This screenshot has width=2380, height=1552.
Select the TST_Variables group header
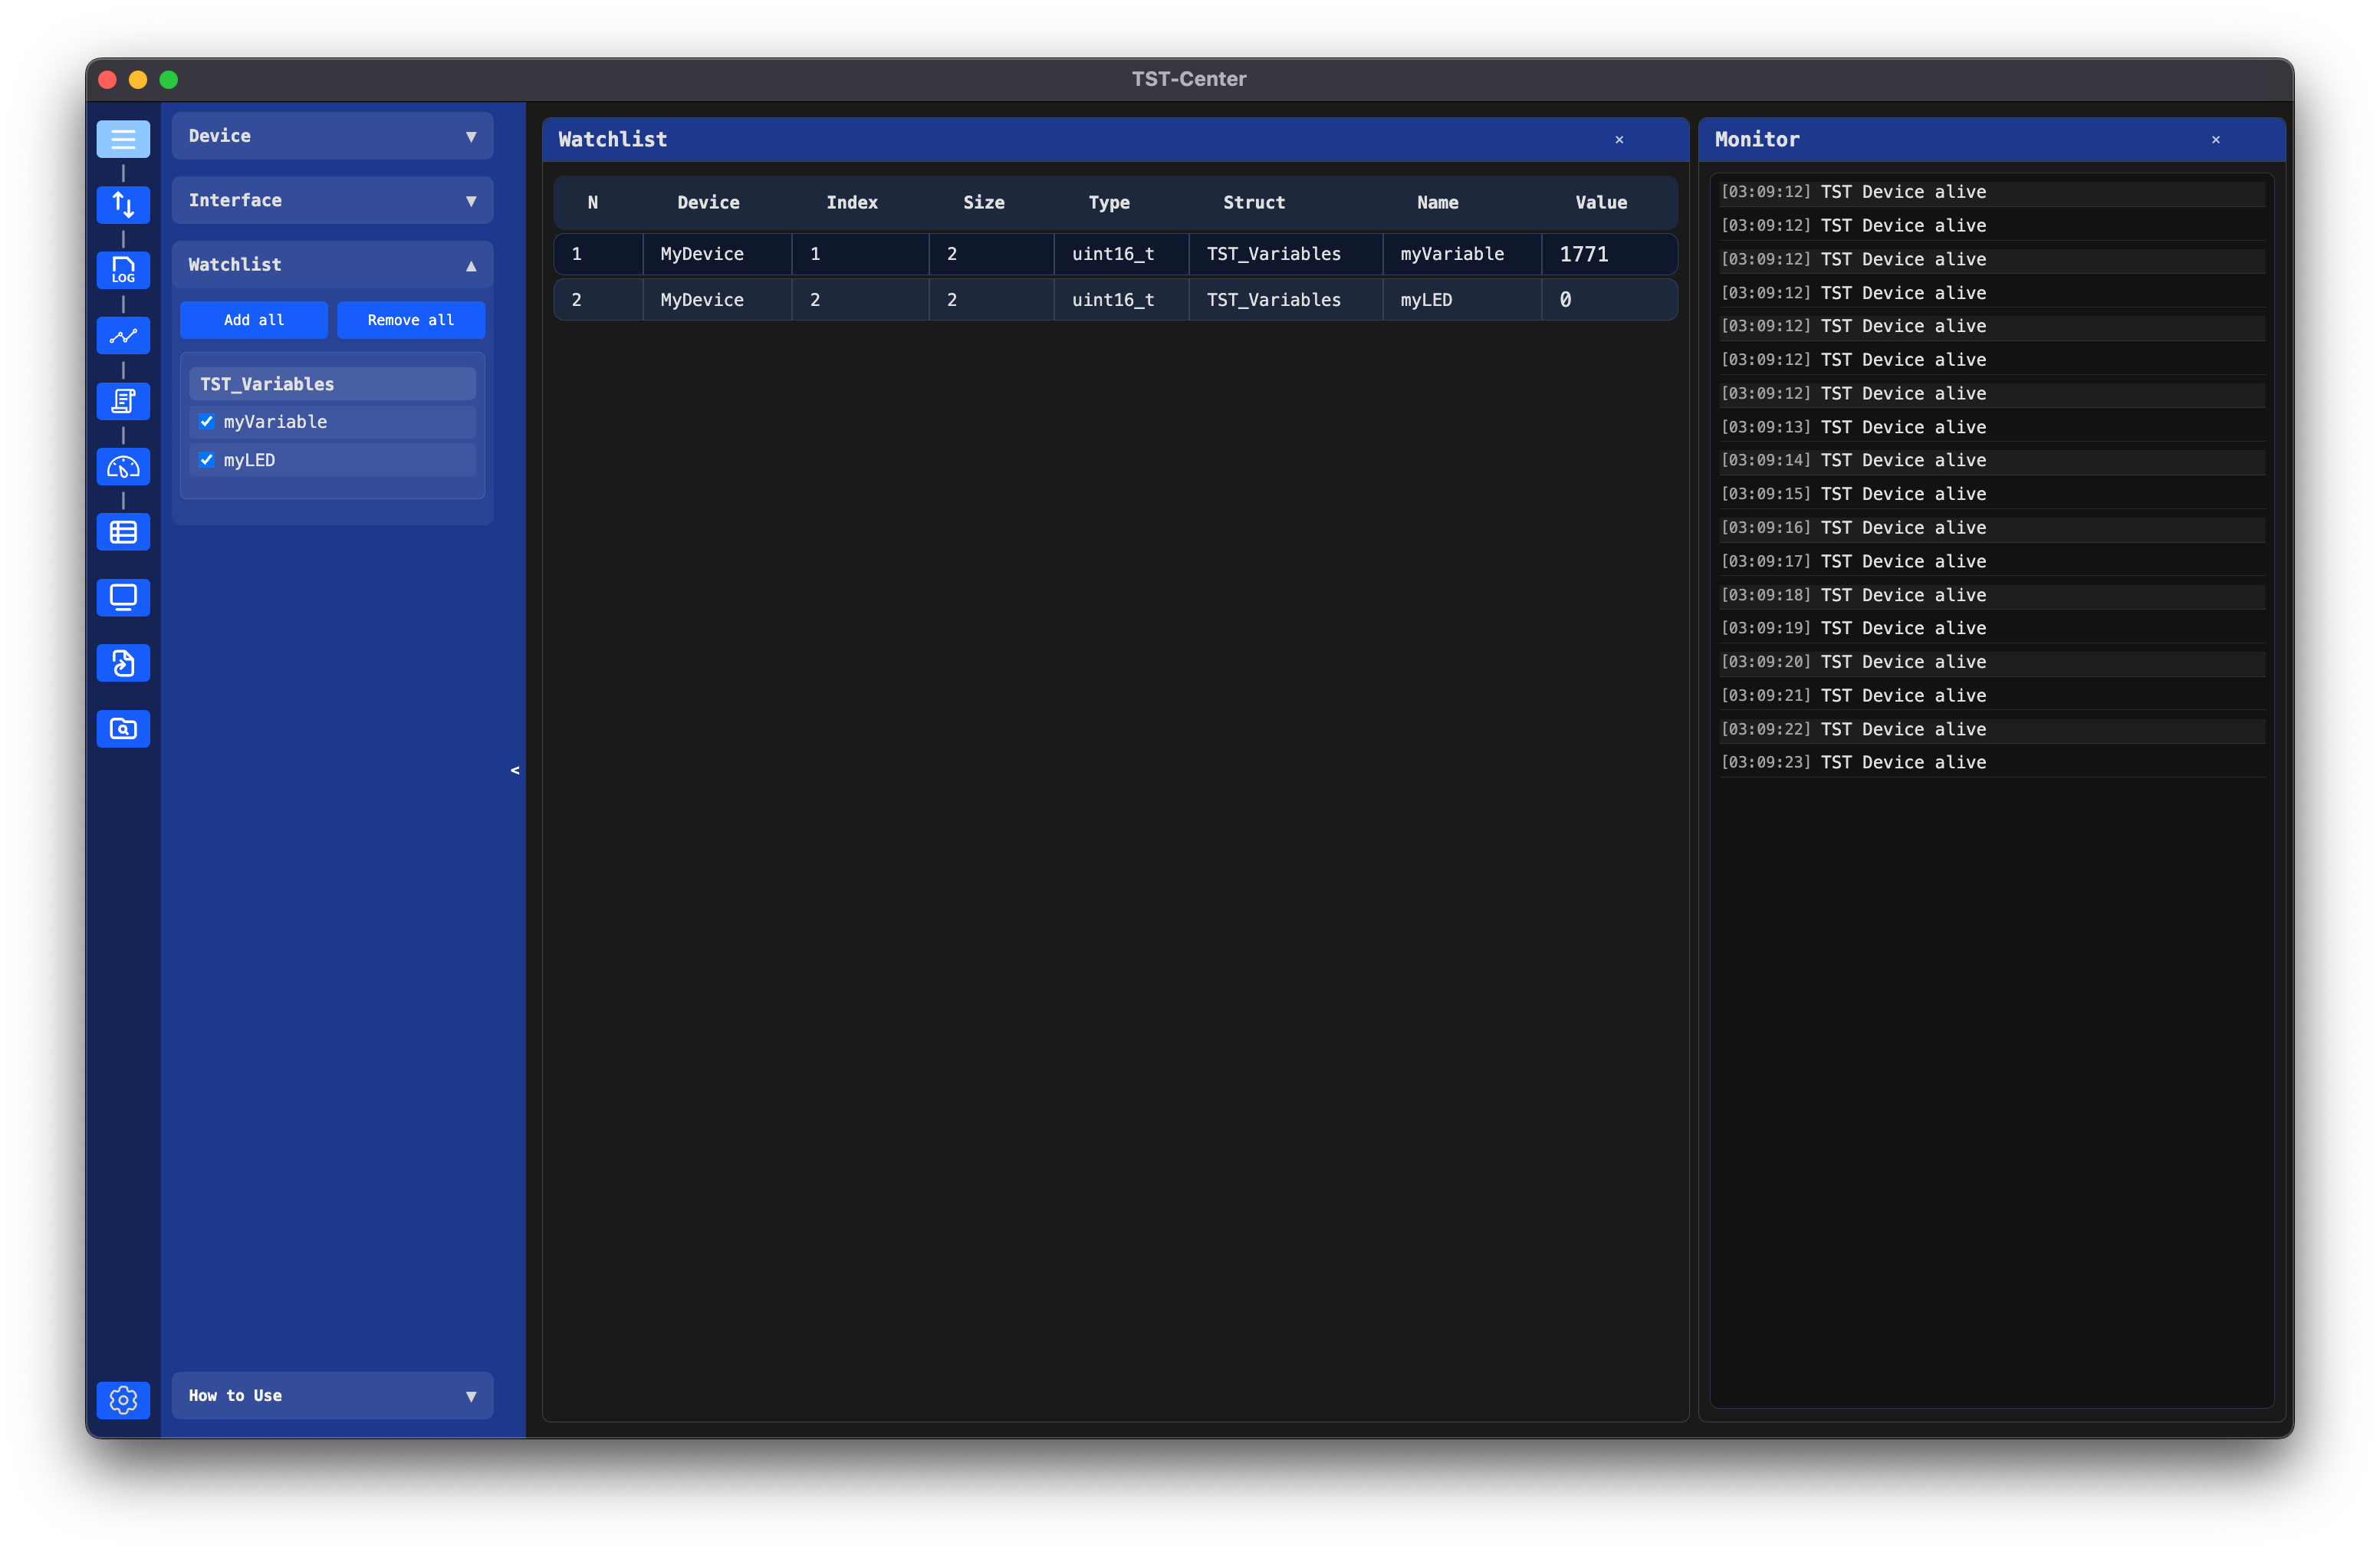click(x=332, y=384)
